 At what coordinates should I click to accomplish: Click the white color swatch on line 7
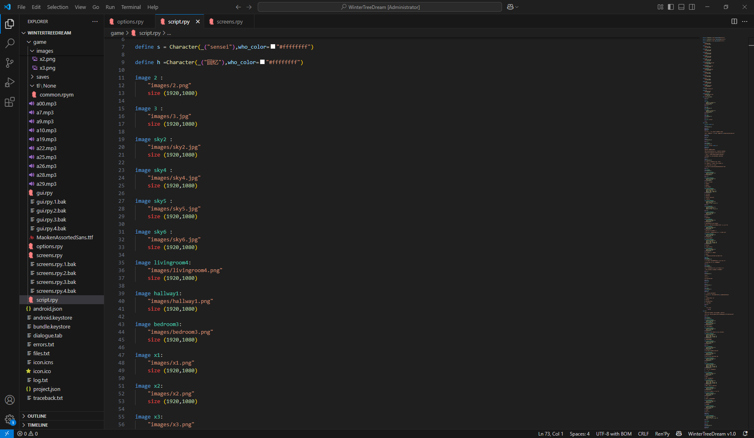[x=273, y=47]
